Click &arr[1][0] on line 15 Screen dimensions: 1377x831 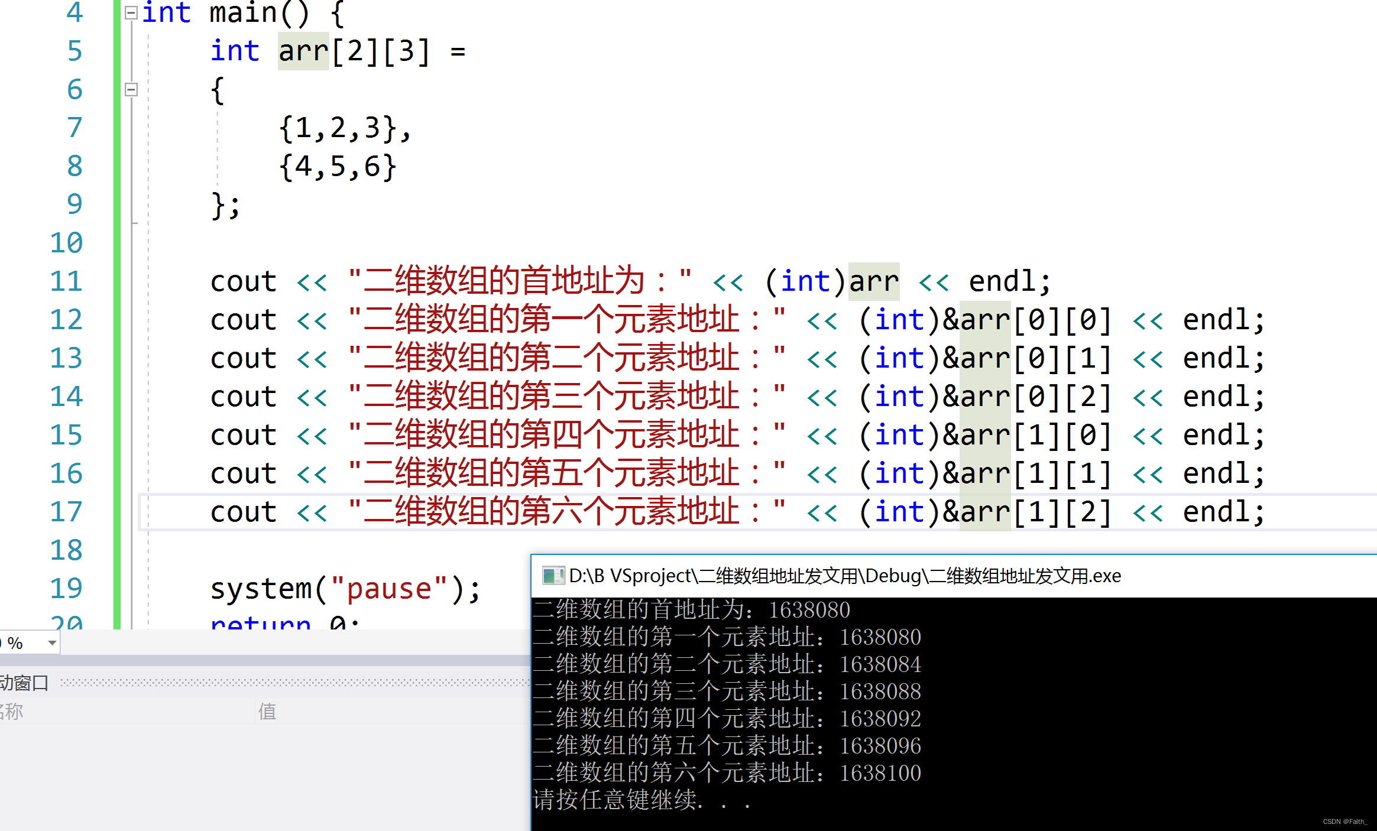point(1028,435)
